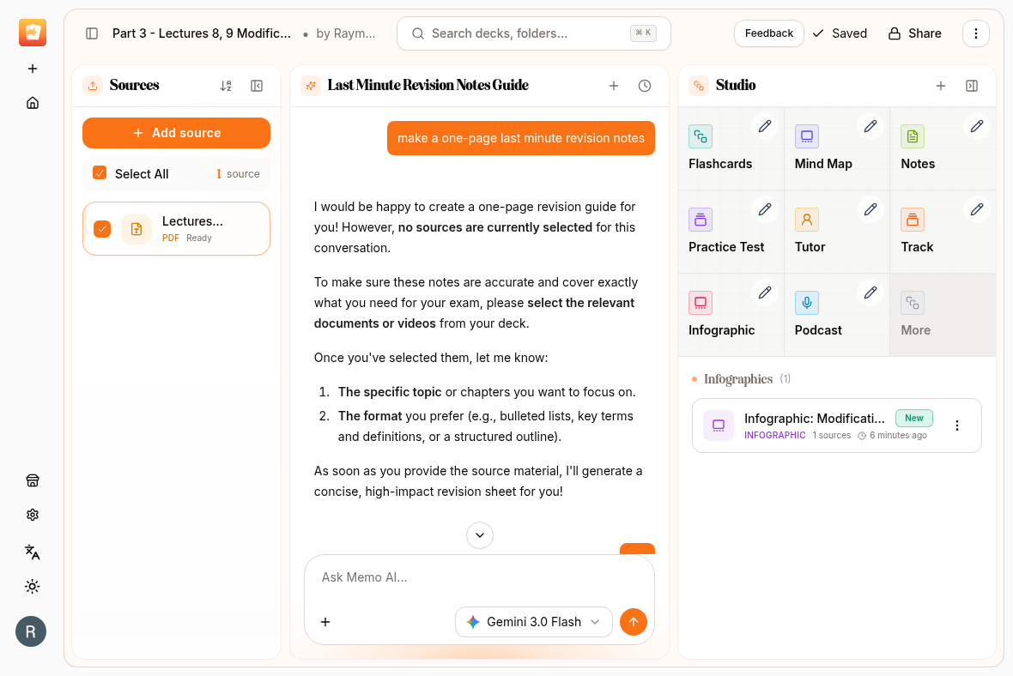Click the edit pencil on Flashcards tile
The width and height of the screenshot is (1013, 676).
pyautogui.click(x=765, y=126)
